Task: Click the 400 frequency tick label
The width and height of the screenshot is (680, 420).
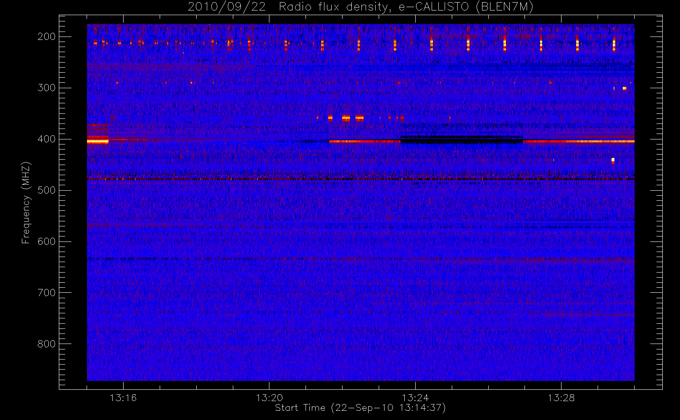Action: click(x=47, y=139)
